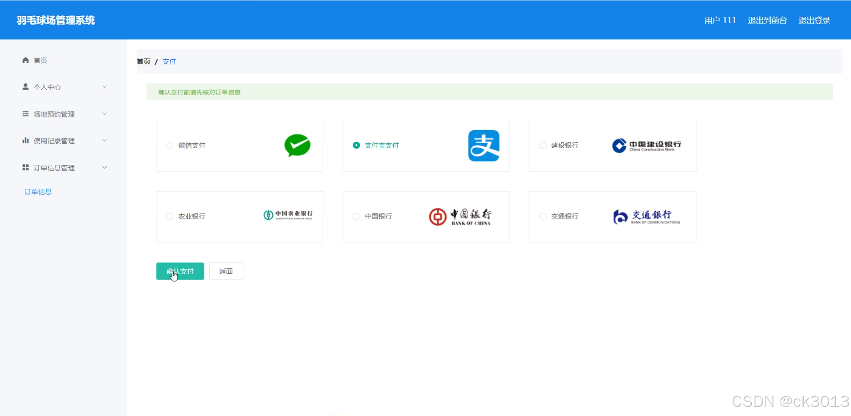Select the 微信支付 radio button
Screen dimensions: 851x416
coord(170,145)
